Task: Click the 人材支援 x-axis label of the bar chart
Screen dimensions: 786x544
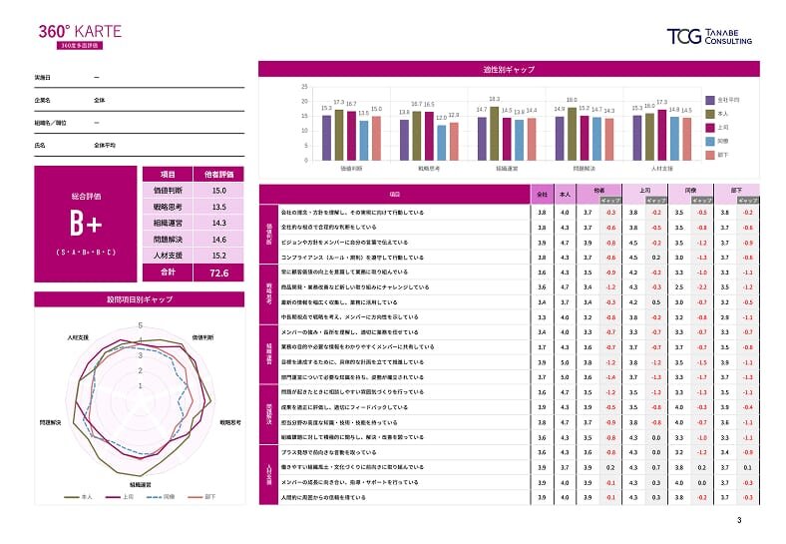Action: point(661,169)
